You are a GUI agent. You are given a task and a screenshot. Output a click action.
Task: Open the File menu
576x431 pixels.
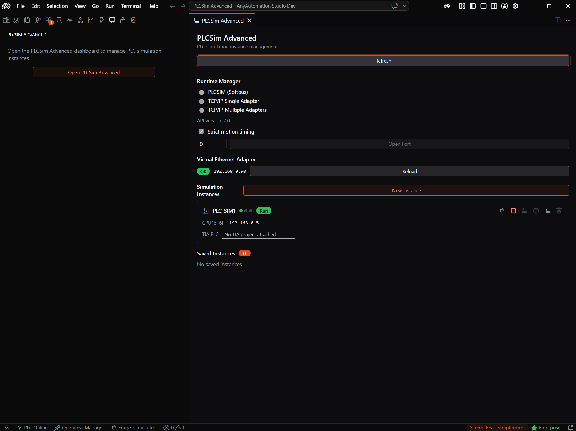[x=21, y=6]
